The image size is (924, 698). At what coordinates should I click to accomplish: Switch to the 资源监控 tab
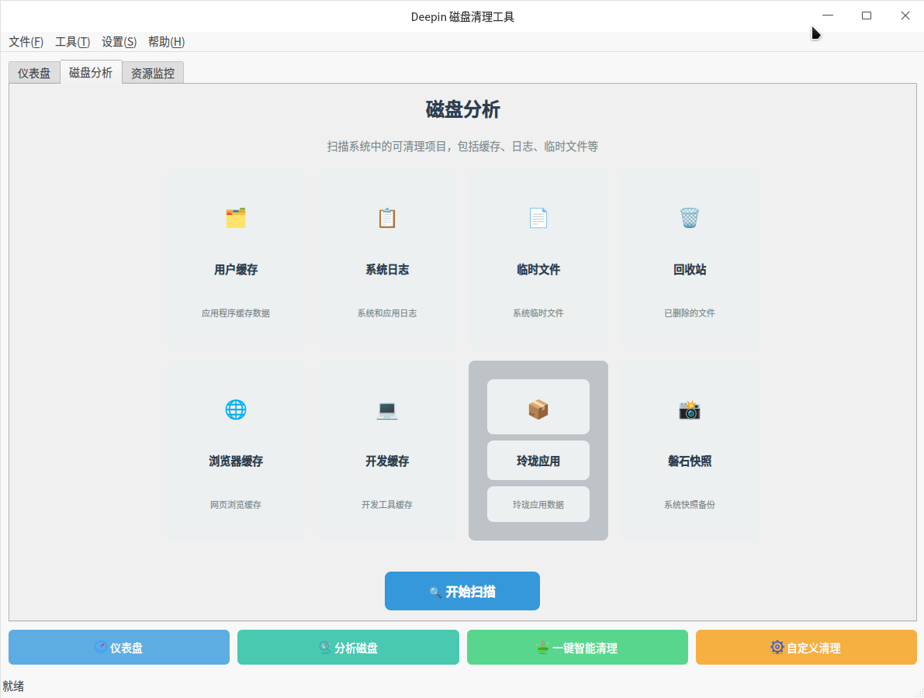152,72
